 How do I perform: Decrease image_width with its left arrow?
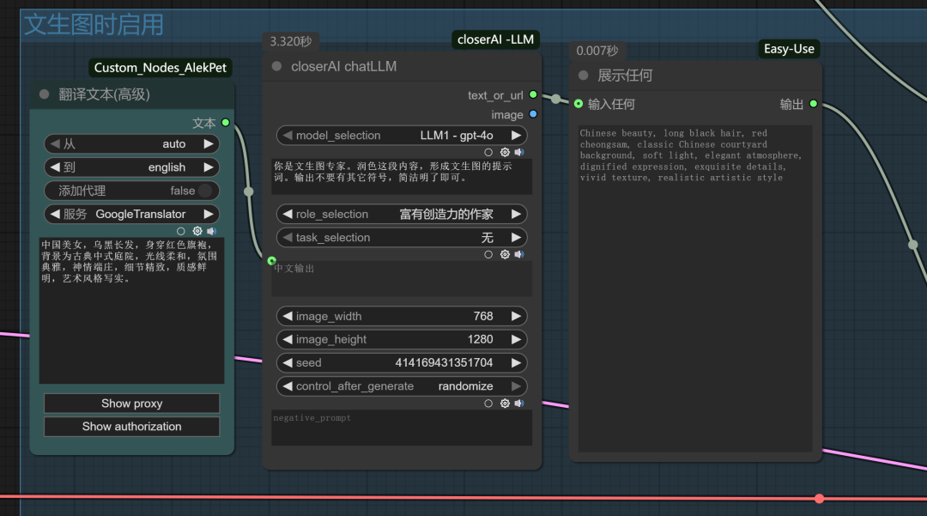point(288,316)
